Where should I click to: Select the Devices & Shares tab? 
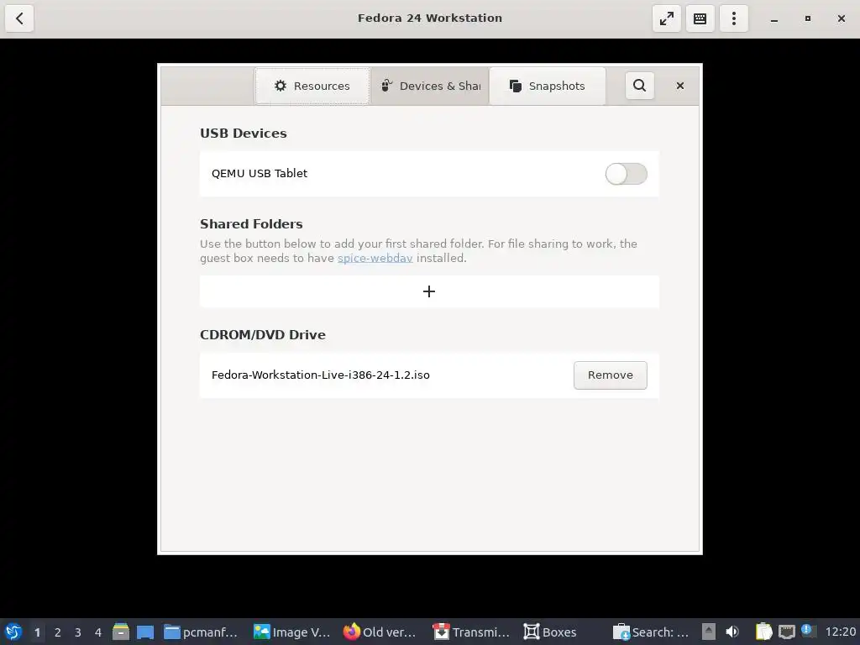click(x=430, y=87)
